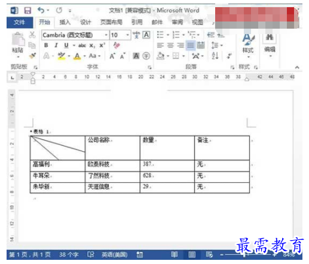Click the proofing book icon in status bar

pyautogui.click(x=91, y=254)
